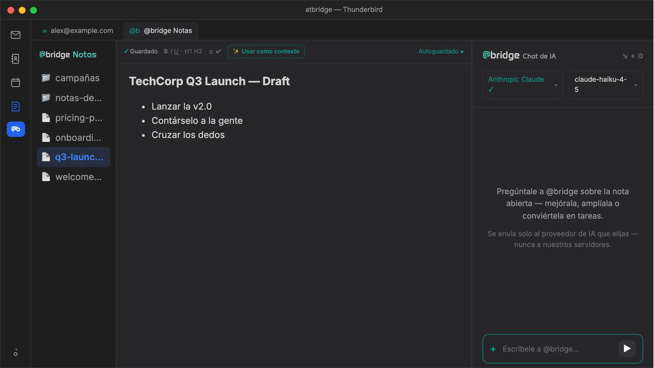Switch to the alex@example.com tab
This screenshot has height=368, width=654.
(77, 30)
